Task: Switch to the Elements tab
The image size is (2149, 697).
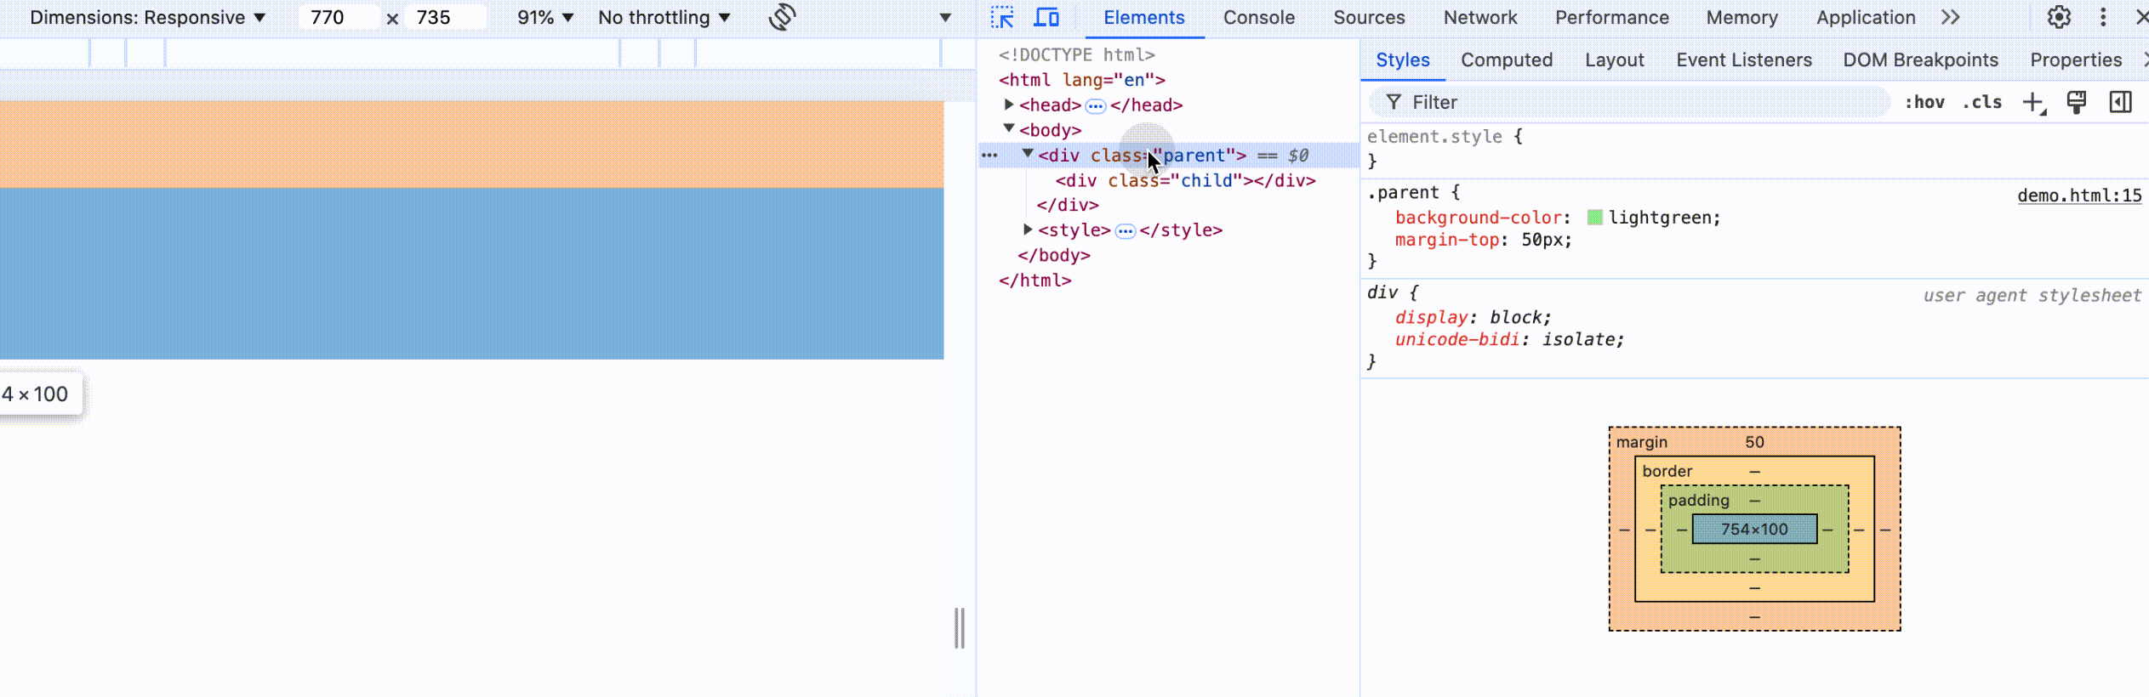Action: click(x=1143, y=18)
